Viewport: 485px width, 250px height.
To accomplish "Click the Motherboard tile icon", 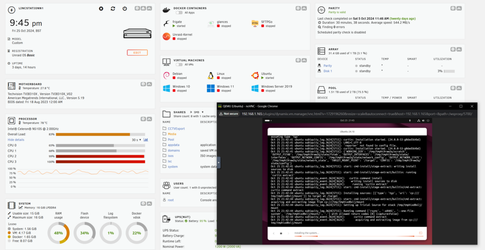I will pyautogui.click(x=12, y=86).
